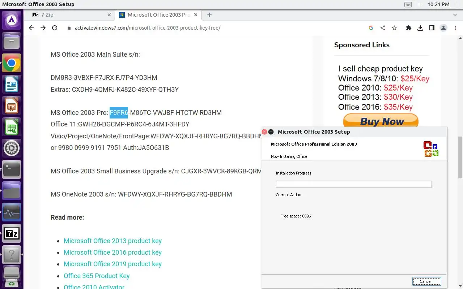463x289 pixels.
Task: Click the MS OneNote 2003 s/n line
Action: point(141,194)
